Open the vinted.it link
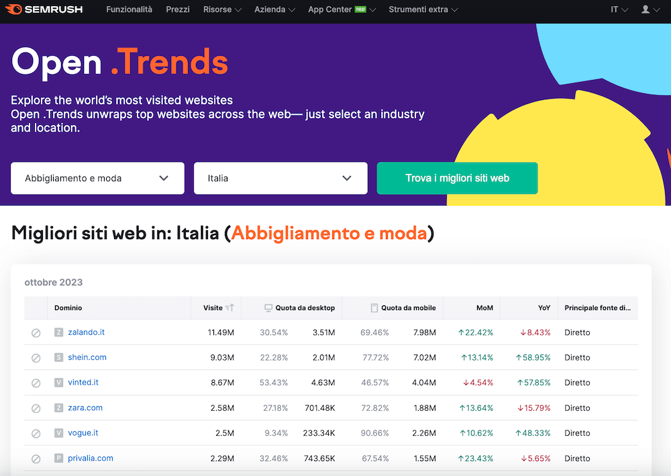 [83, 383]
